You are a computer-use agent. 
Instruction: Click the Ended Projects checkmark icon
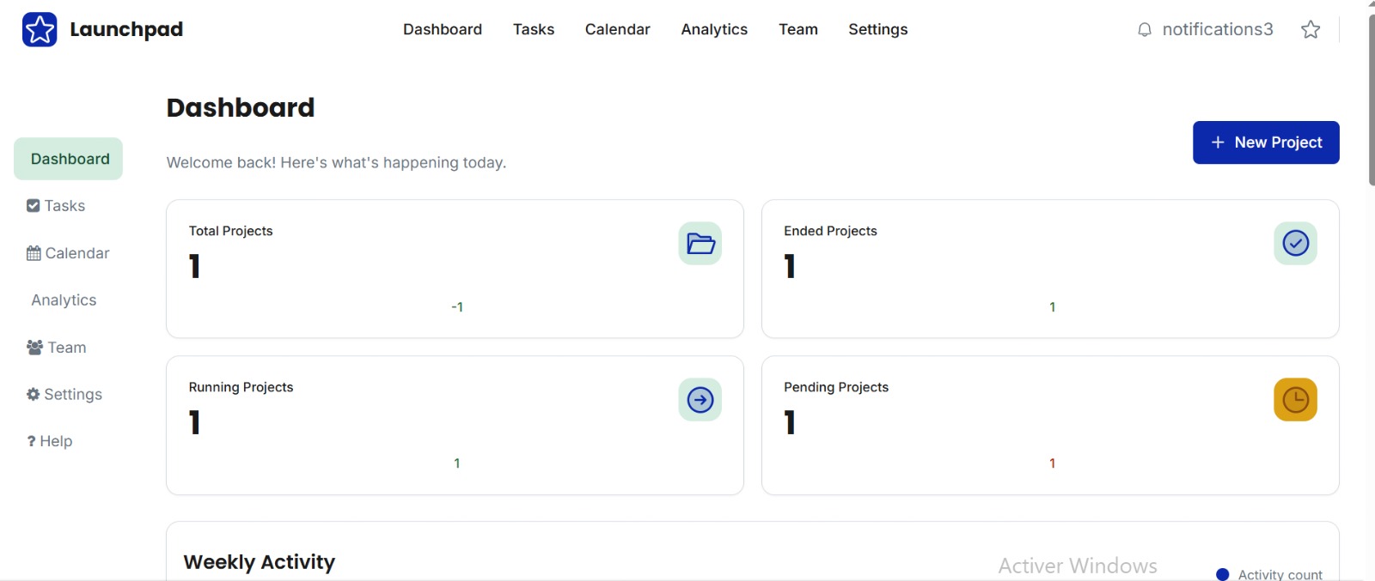click(1294, 244)
